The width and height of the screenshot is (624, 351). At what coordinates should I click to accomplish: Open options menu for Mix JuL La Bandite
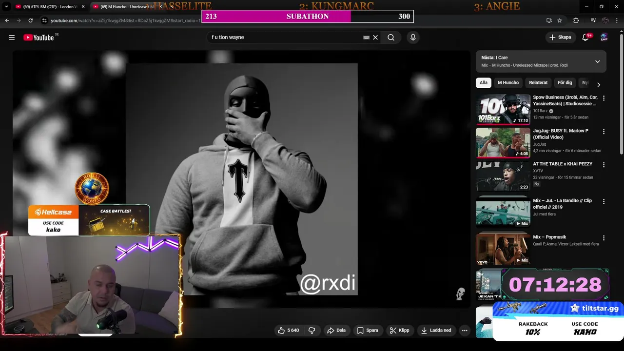[604, 201]
